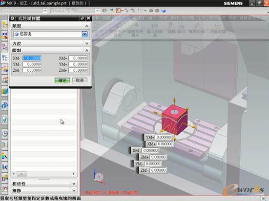
Task: Open the bottom-most sidebar palette icon
Action: [x=4, y=189]
